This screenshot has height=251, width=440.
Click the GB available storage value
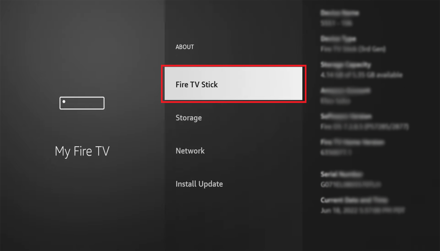[x=361, y=75]
